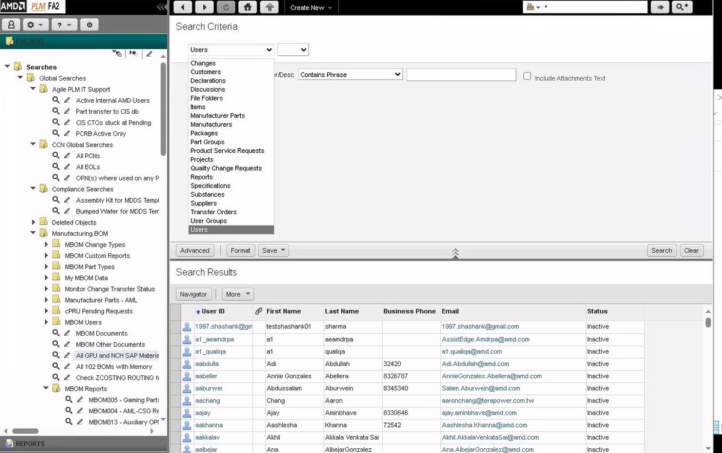Open the Folders panel header
The image size is (722, 453).
[84, 42]
